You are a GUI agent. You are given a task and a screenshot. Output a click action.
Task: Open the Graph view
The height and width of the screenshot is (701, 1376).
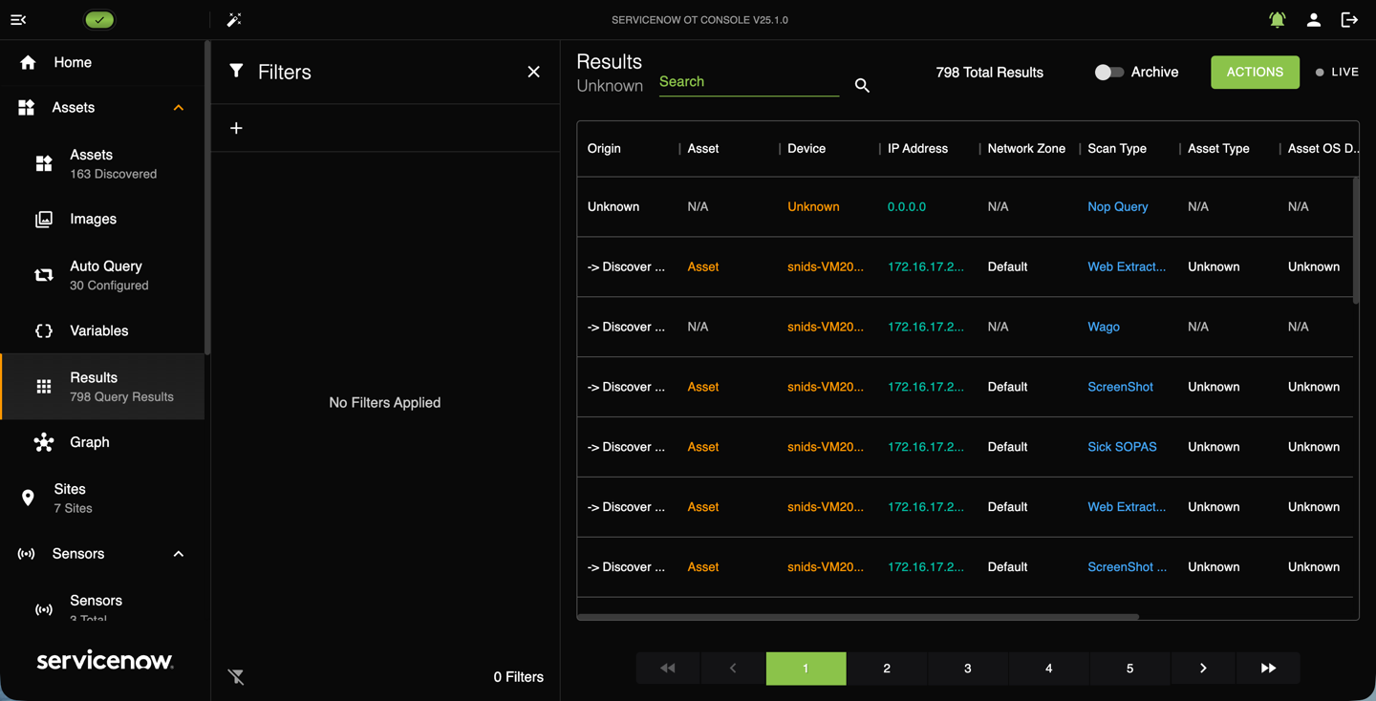tap(102, 442)
